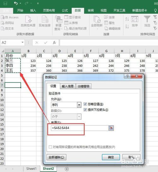The width and height of the screenshot is (158, 172).
Task: Switch to the 开始 ribbon tab
Action: click(x=20, y=10)
